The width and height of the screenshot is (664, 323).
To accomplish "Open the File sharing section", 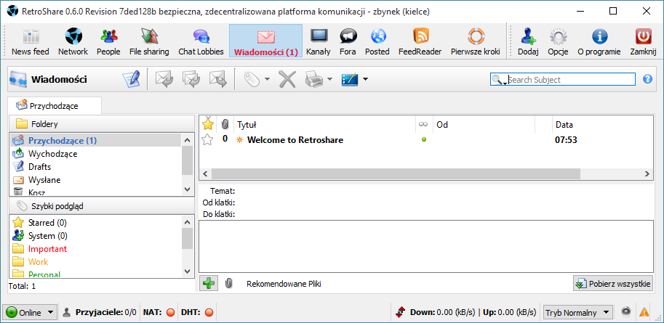I will coord(148,41).
